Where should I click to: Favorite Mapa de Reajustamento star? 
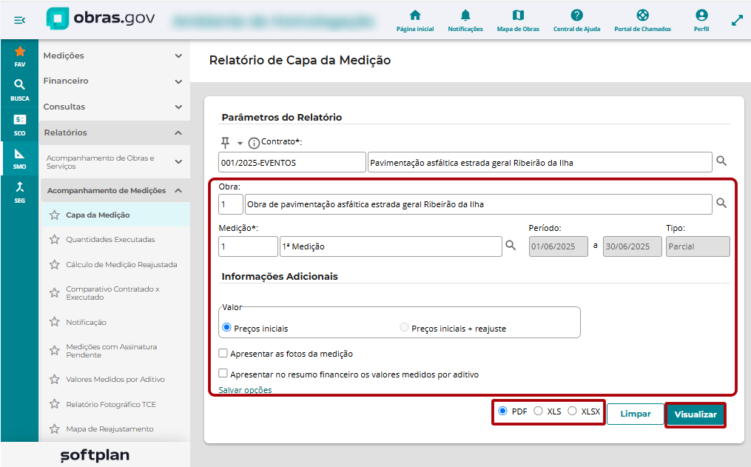tap(55, 429)
